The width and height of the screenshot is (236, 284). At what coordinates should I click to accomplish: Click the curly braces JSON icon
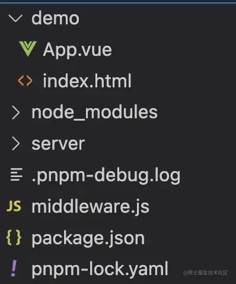14,237
